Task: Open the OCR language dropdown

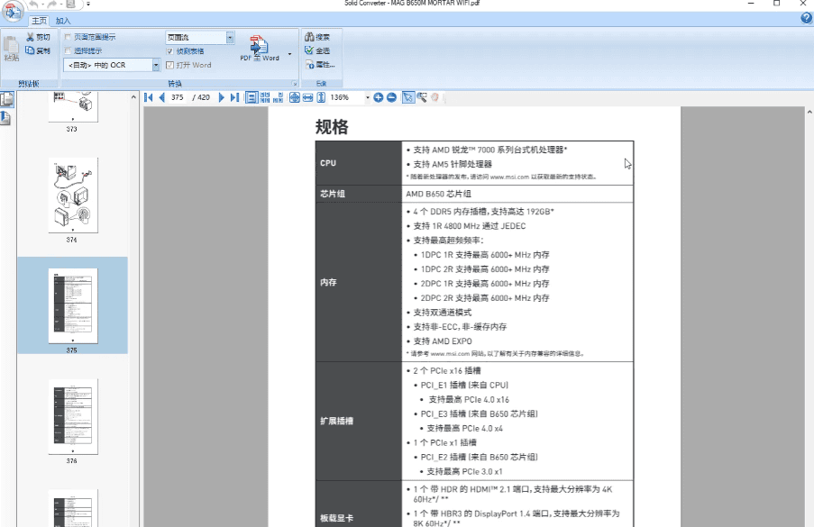Action: (156, 66)
